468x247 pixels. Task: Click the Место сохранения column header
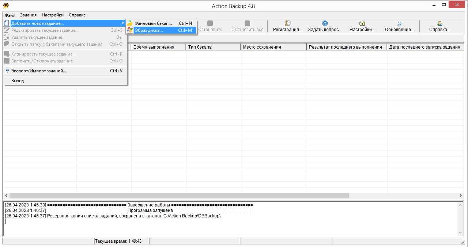[x=273, y=47]
